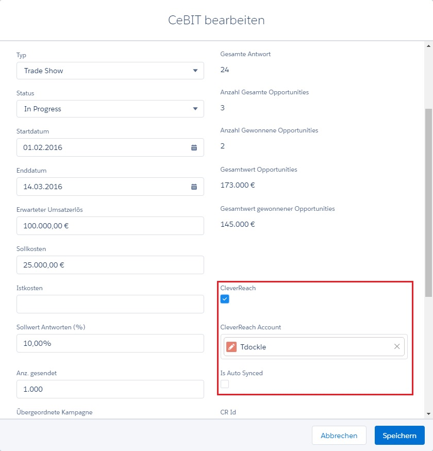Viewport: 433px width, 451px height.
Task: Click the scrollbar up arrow
Action: [428, 46]
